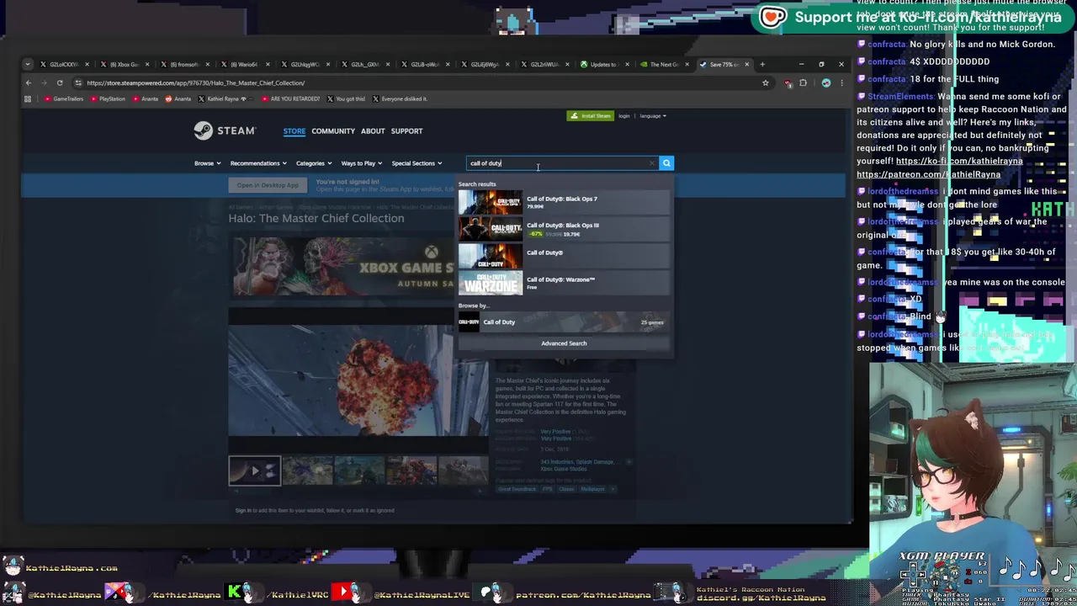
Task: Click the Advanced Search button
Action: point(564,343)
